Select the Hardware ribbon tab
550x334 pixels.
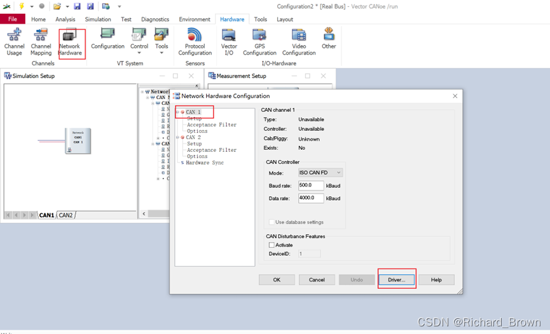click(x=232, y=19)
